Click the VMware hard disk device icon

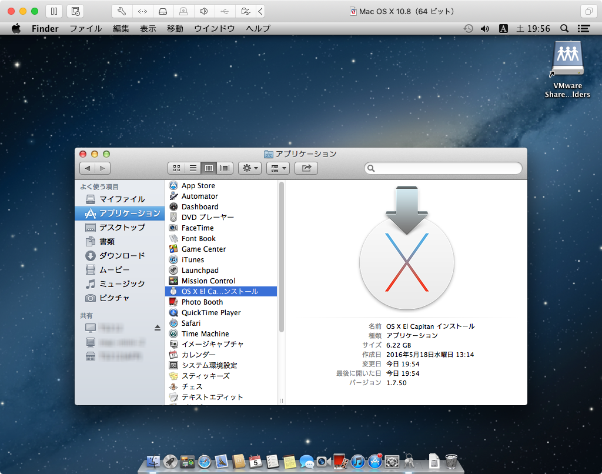point(163,11)
